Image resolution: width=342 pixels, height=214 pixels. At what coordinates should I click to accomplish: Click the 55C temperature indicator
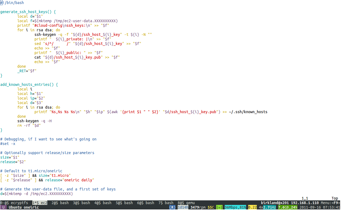[x=211, y=207]
